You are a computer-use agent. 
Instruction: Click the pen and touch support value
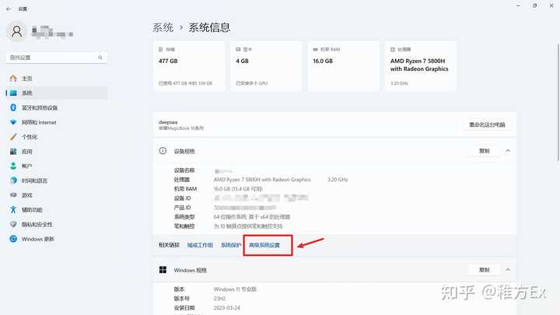click(248, 226)
